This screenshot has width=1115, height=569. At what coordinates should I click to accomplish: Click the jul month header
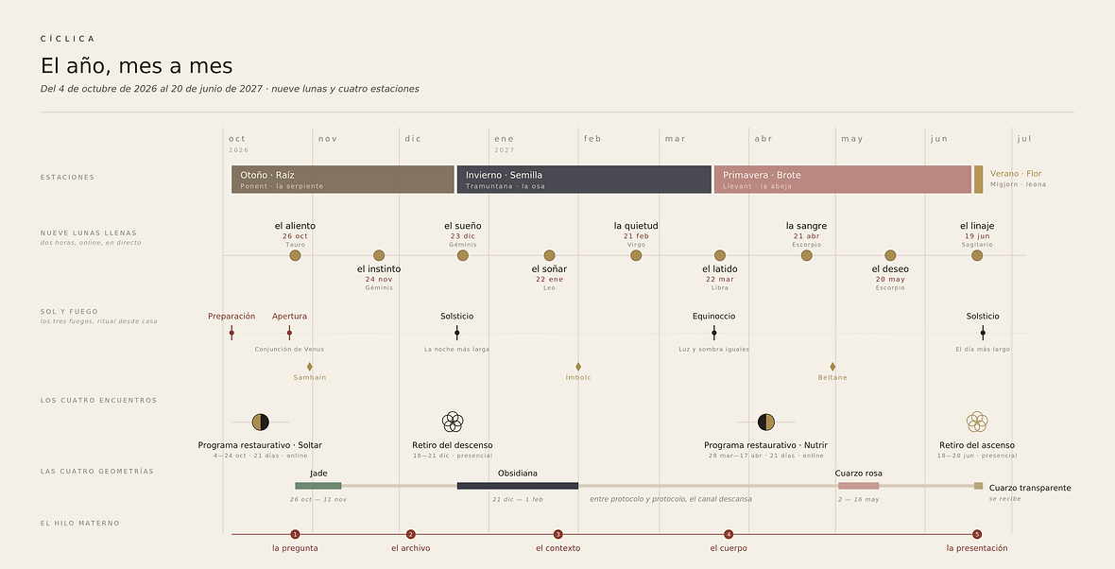(1024, 139)
